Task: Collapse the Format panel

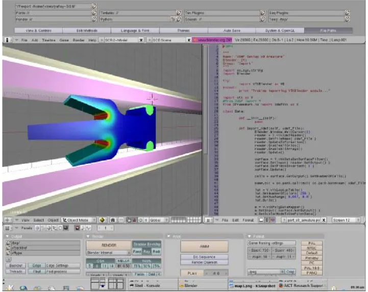Action: tap(249, 236)
